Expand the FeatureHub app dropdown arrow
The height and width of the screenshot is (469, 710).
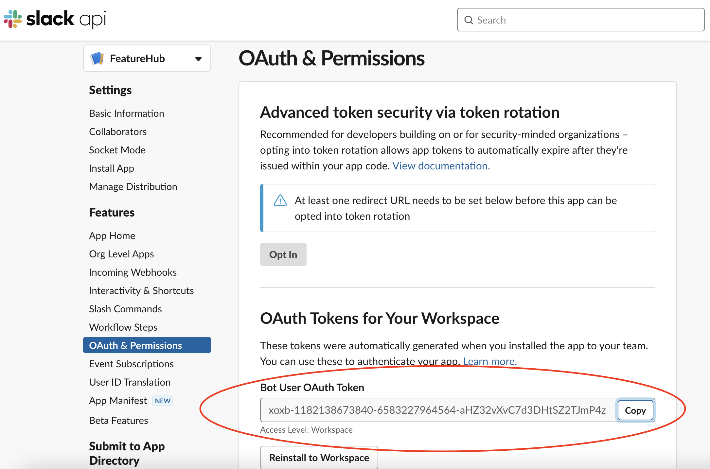(x=198, y=59)
